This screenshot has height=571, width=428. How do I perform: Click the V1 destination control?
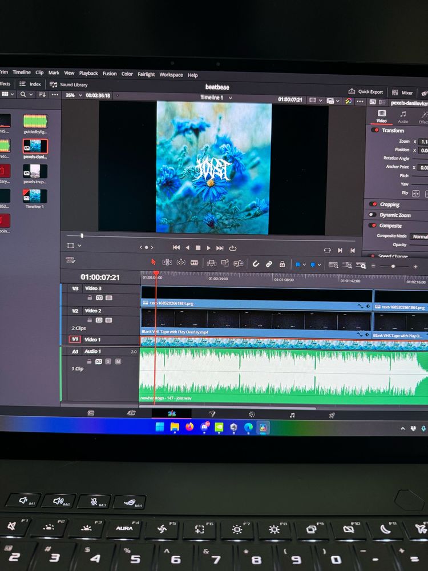pyautogui.click(x=75, y=339)
